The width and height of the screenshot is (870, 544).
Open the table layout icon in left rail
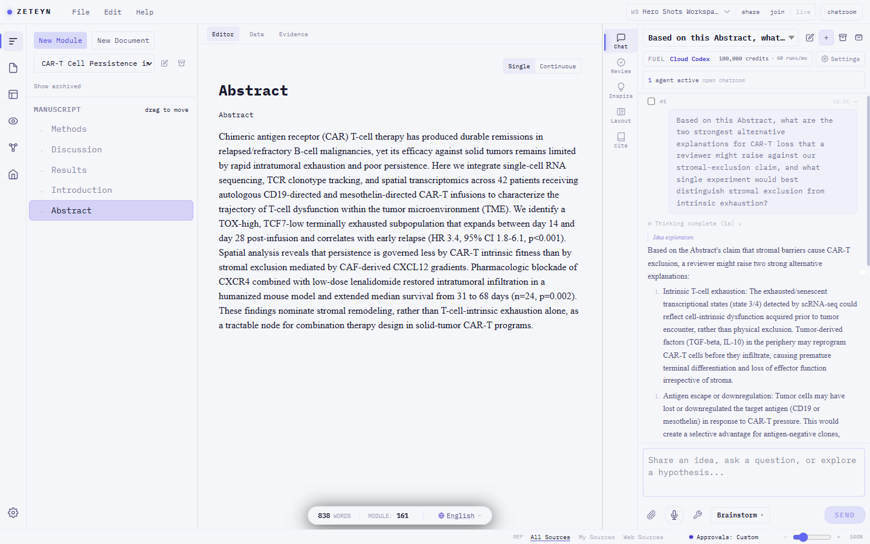(x=13, y=94)
